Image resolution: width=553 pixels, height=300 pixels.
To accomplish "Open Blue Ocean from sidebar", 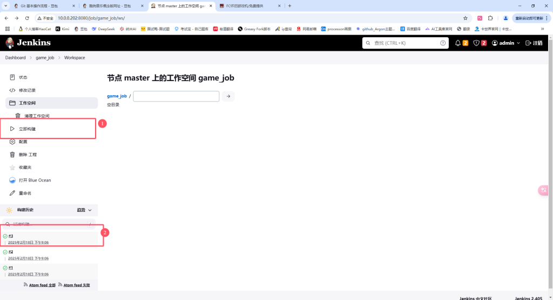I will coord(12,180).
